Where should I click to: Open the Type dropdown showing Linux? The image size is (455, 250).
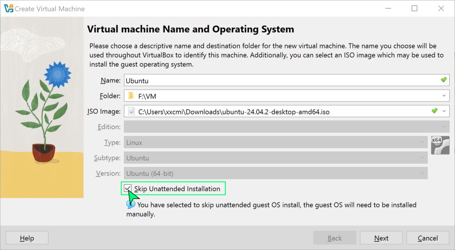275,143
